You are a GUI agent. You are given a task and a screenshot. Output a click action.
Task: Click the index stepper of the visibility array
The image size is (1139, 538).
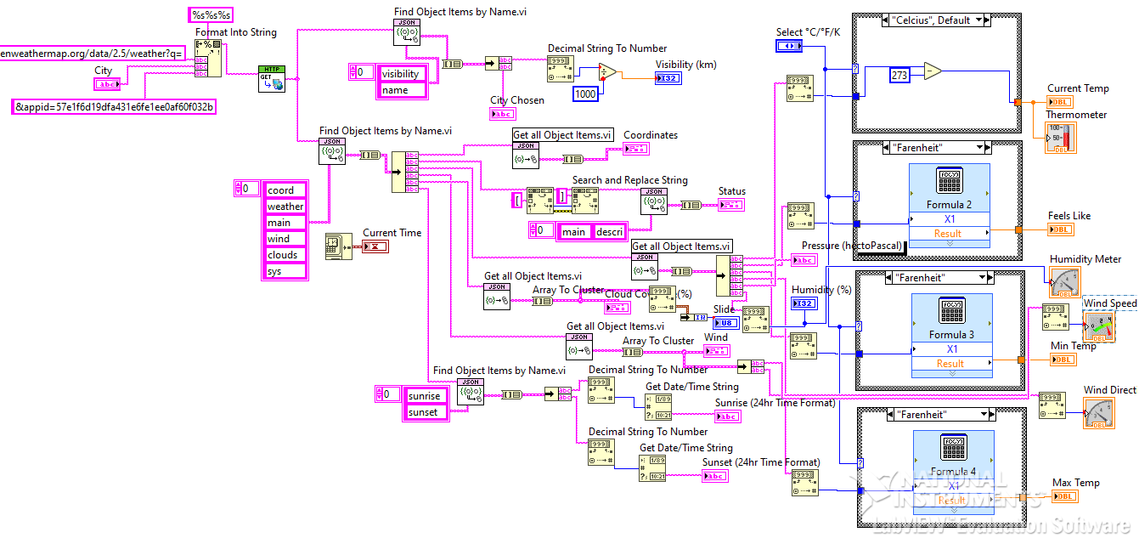352,72
